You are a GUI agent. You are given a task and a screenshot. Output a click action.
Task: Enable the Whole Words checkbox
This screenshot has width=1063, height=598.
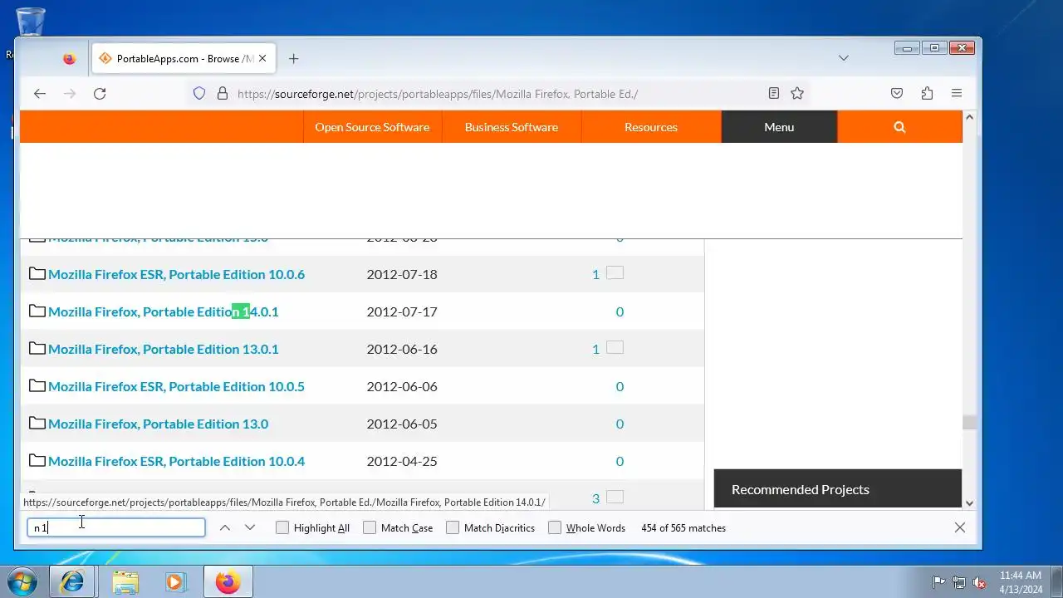click(555, 527)
